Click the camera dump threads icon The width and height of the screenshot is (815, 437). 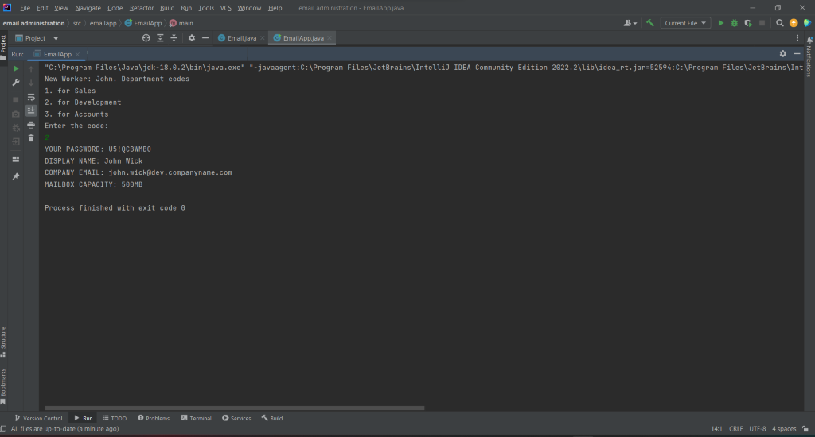point(16,114)
